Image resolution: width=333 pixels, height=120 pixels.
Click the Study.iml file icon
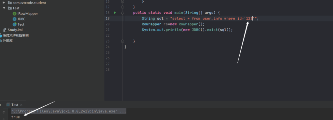pos(5,30)
